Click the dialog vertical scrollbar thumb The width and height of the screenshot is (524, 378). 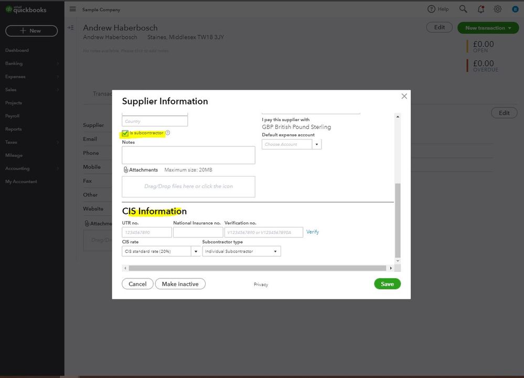pos(398,220)
